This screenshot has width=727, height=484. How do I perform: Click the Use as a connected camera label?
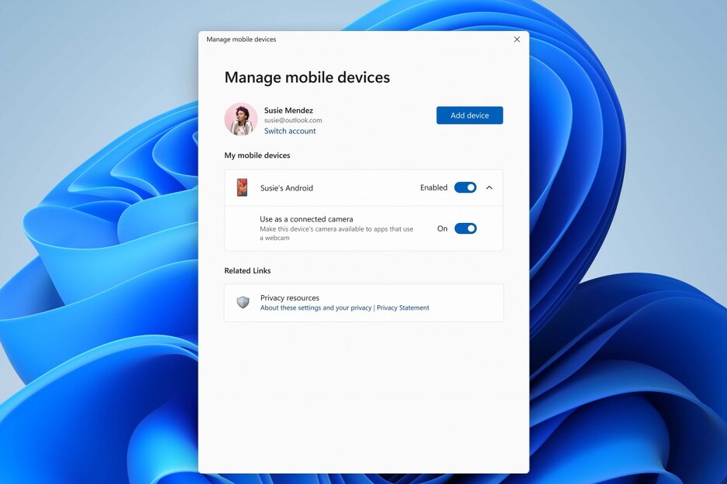pyautogui.click(x=306, y=219)
